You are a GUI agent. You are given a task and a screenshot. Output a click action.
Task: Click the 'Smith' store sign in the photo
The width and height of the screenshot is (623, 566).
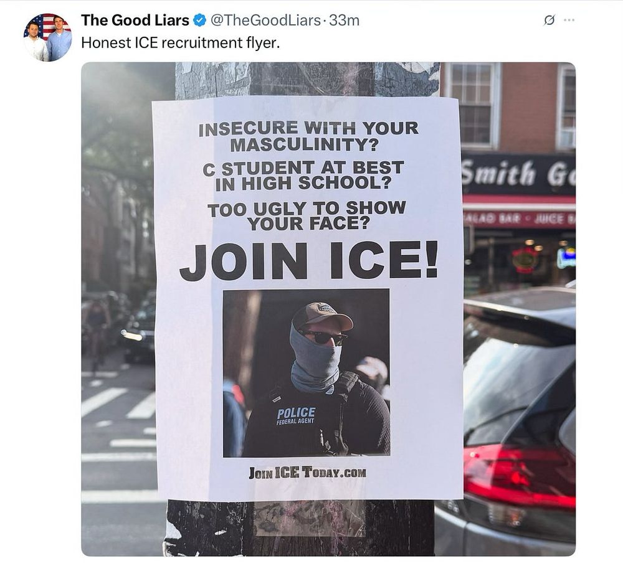pyautogui.click(x=498, y=172)
